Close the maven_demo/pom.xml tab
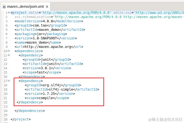The height and width of the screenshot is (123, 184). [x=47, y=7]
